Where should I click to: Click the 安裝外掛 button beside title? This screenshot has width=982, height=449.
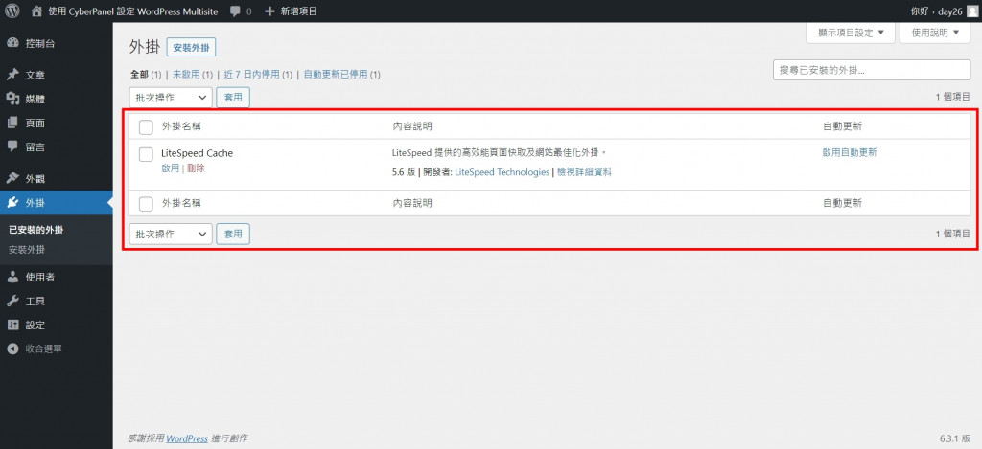click(x=191, y=48)
